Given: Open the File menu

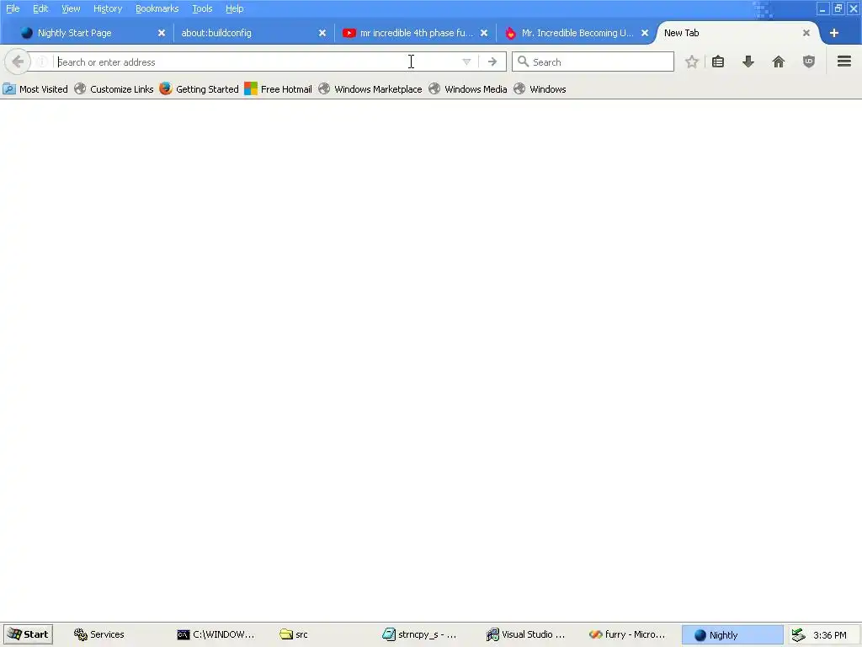Looking at the screenshot, I should click(13, 8).
